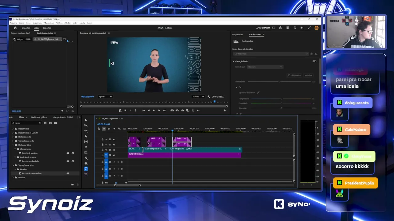Open the program monitor button editor plus

click(224, 110)
